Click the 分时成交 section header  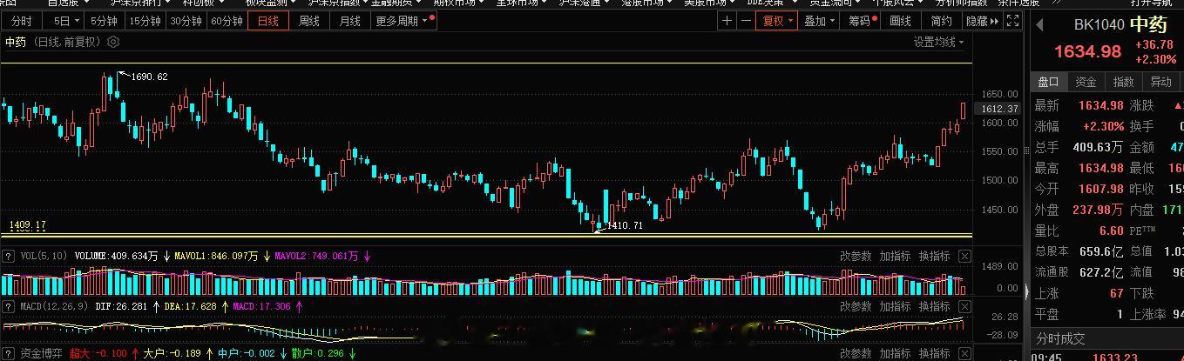point(1060,338)
